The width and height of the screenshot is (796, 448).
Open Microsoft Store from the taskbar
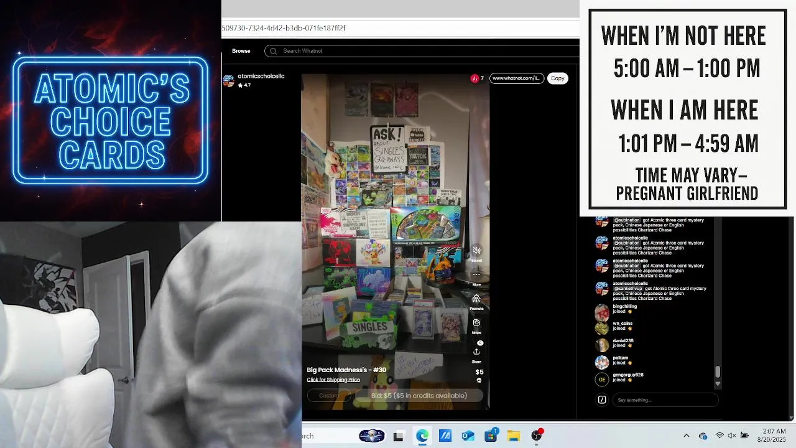[x=491, y=436]
